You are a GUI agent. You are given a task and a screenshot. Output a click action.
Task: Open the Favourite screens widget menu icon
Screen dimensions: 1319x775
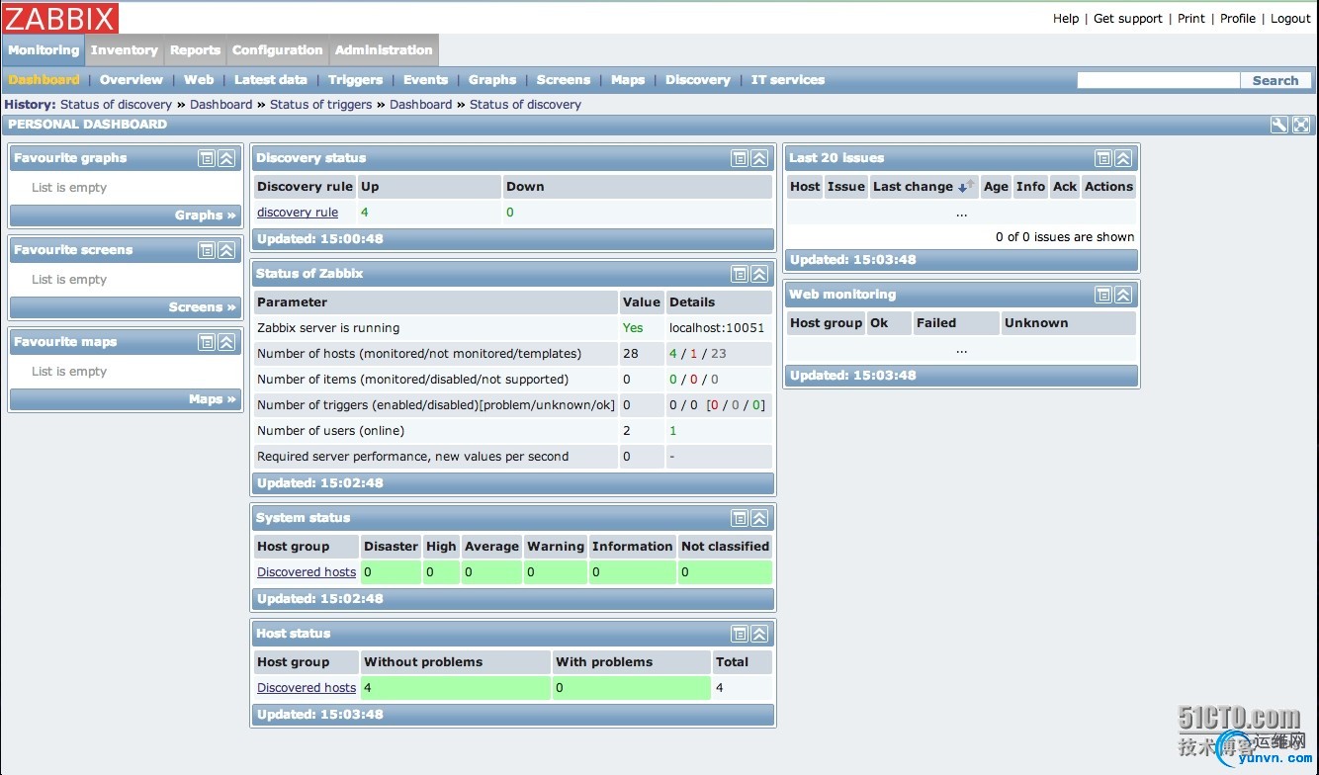207,250
